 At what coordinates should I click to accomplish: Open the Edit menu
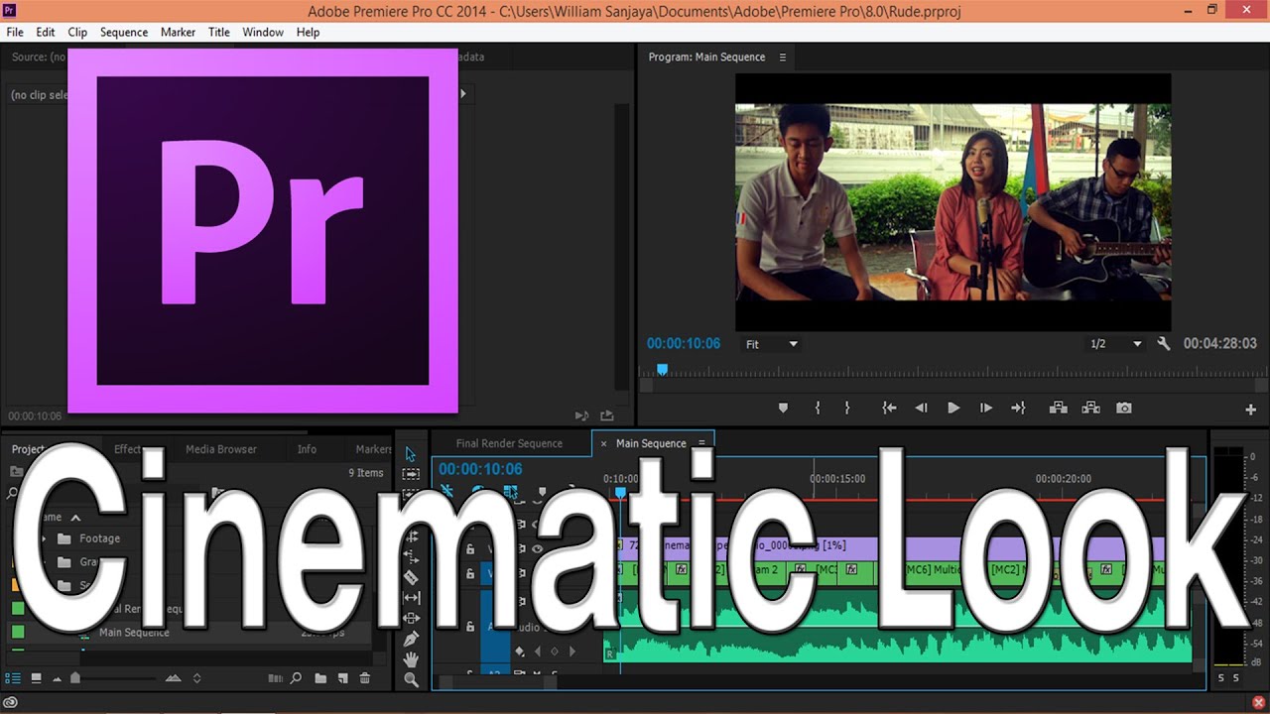coord(46,32)
